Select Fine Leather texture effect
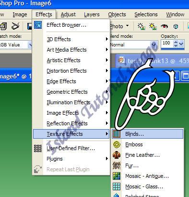Screen dimensions: 189x197 [147, 155]
